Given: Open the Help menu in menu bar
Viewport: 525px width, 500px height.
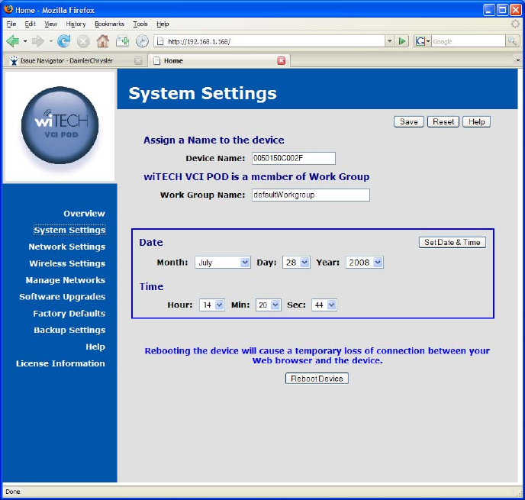Looking at the screenshot, I should (163, 24).
